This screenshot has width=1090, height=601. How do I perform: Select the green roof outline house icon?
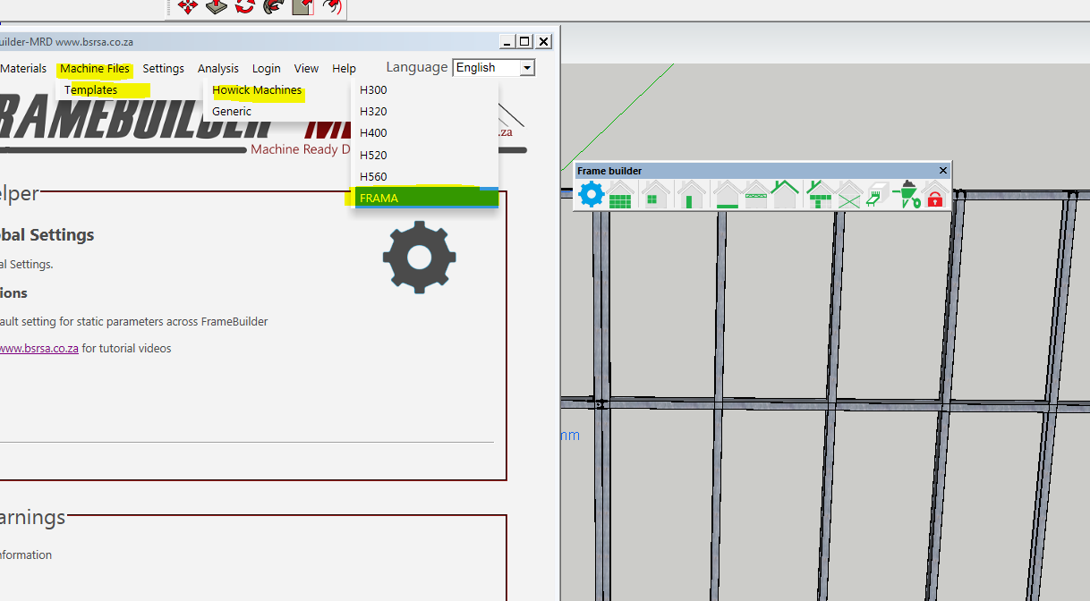point(785,194)
